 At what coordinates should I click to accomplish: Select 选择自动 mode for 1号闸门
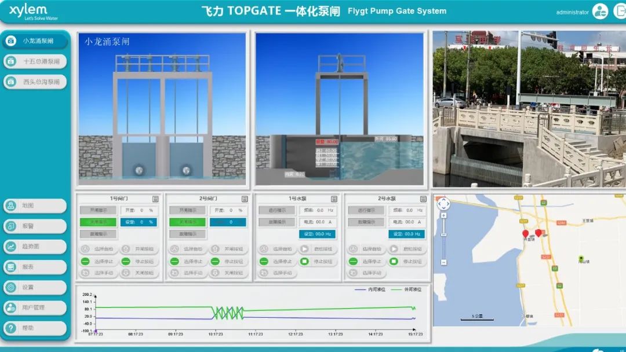click(x=99, y=249)
